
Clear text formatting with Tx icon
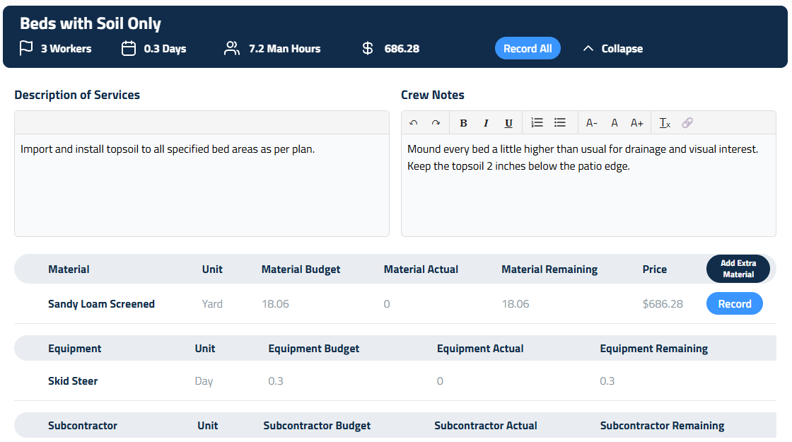(665, 123)
